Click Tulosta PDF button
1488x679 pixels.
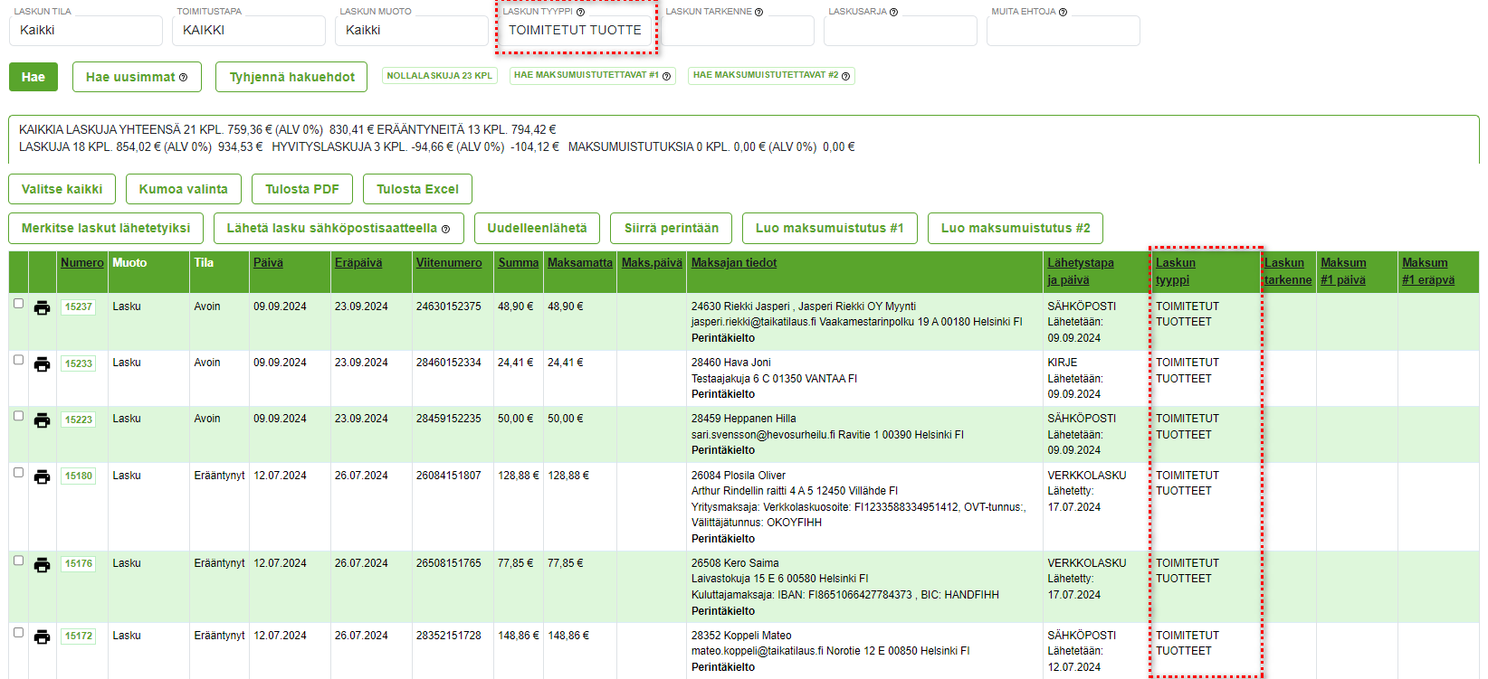tap(302, 189)
